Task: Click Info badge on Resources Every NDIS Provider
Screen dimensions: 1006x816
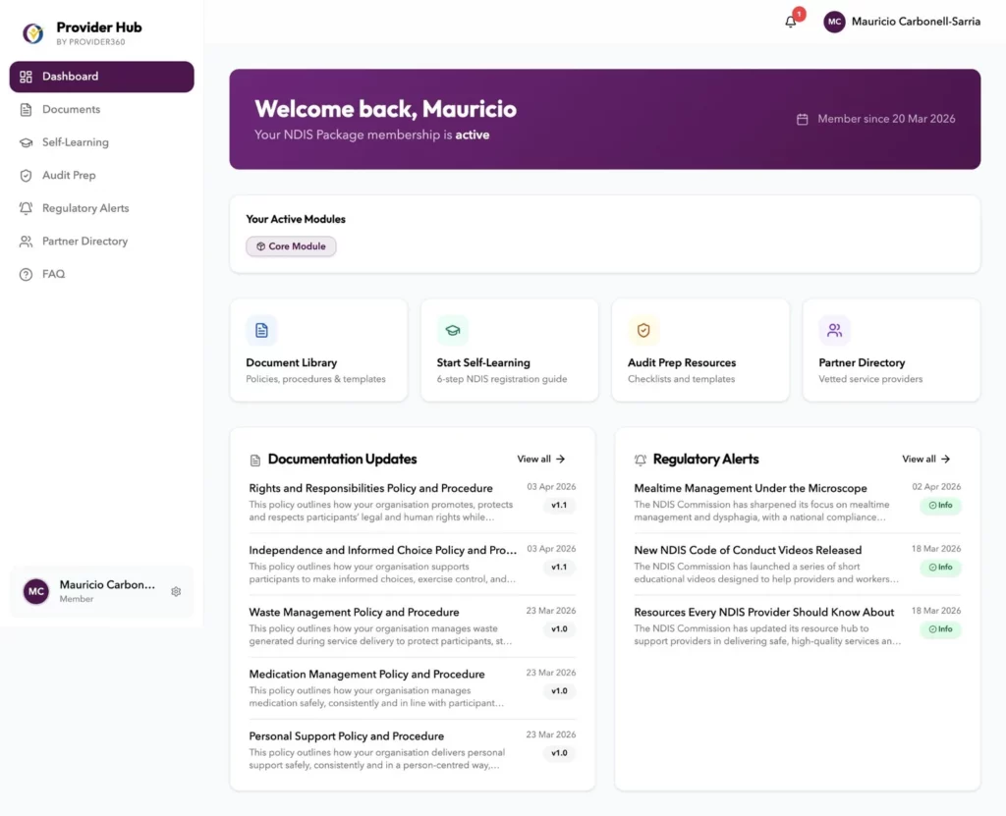Action: pyautogui.click(x=940, y=629)
